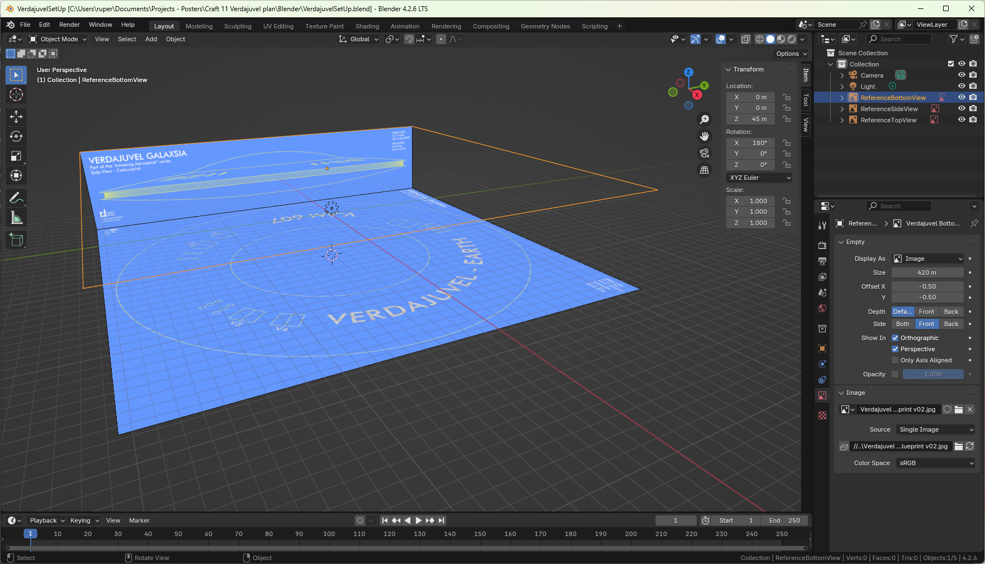The image size is (985, 564).
Task: Uncheck Perspective in the Empty settings
Action: coord(895,349)
